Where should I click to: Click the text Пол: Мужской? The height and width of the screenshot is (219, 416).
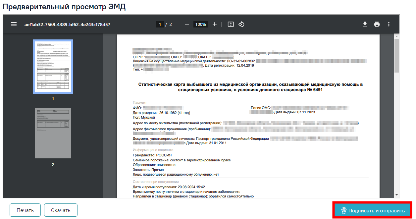[x=144, y=117]
